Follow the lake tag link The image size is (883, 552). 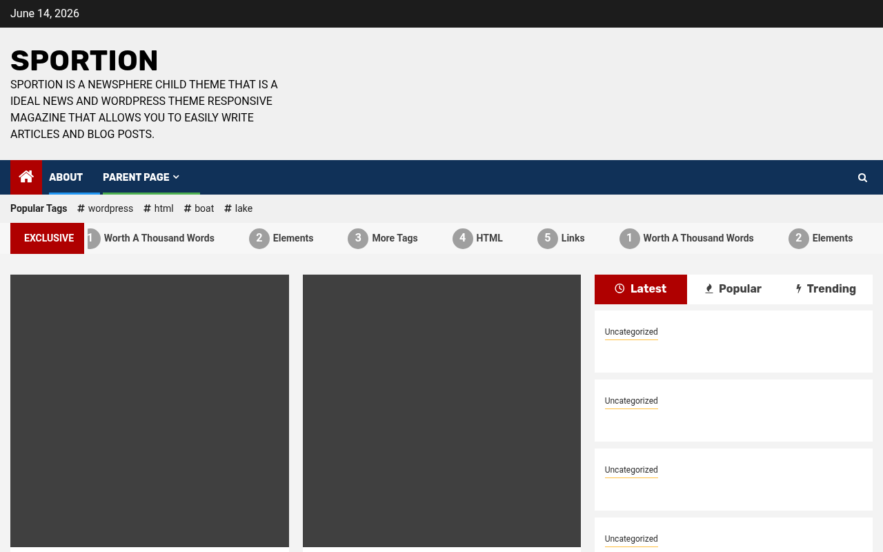click(239, 208)
